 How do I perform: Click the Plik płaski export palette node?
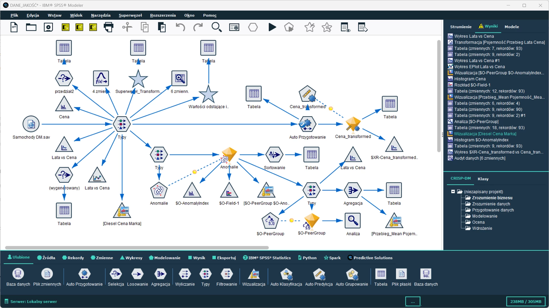click(x=401, y=277)
